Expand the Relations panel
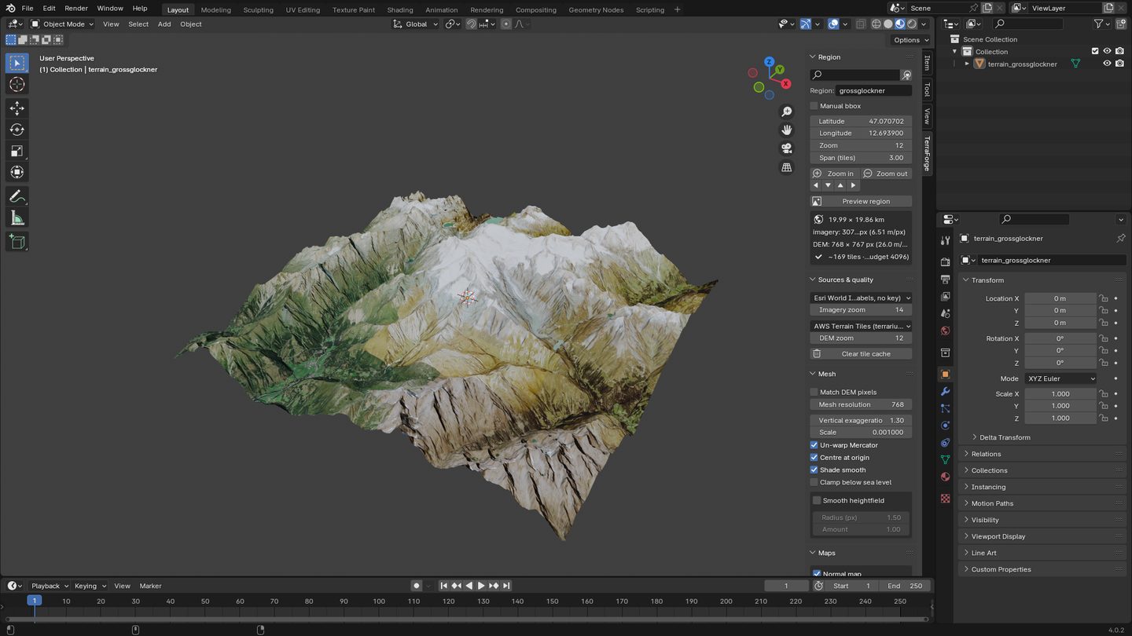Viewport: 1132px width, 636px height. click(986, 454)
